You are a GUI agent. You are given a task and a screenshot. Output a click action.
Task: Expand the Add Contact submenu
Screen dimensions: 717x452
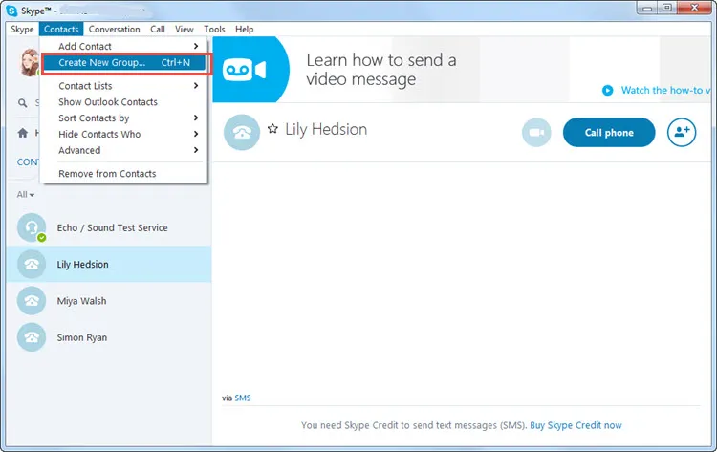tap(124, 46)
